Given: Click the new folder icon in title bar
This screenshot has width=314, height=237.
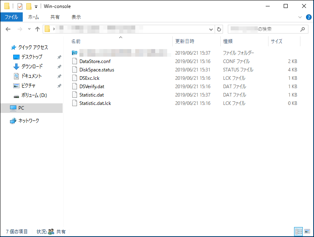Looking at the screenshot, I should (x=29, y=6).
